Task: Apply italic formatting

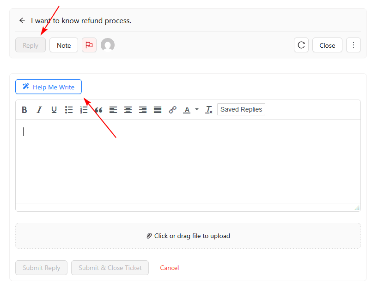Action: pyautogui.click(x=39, y=110)
